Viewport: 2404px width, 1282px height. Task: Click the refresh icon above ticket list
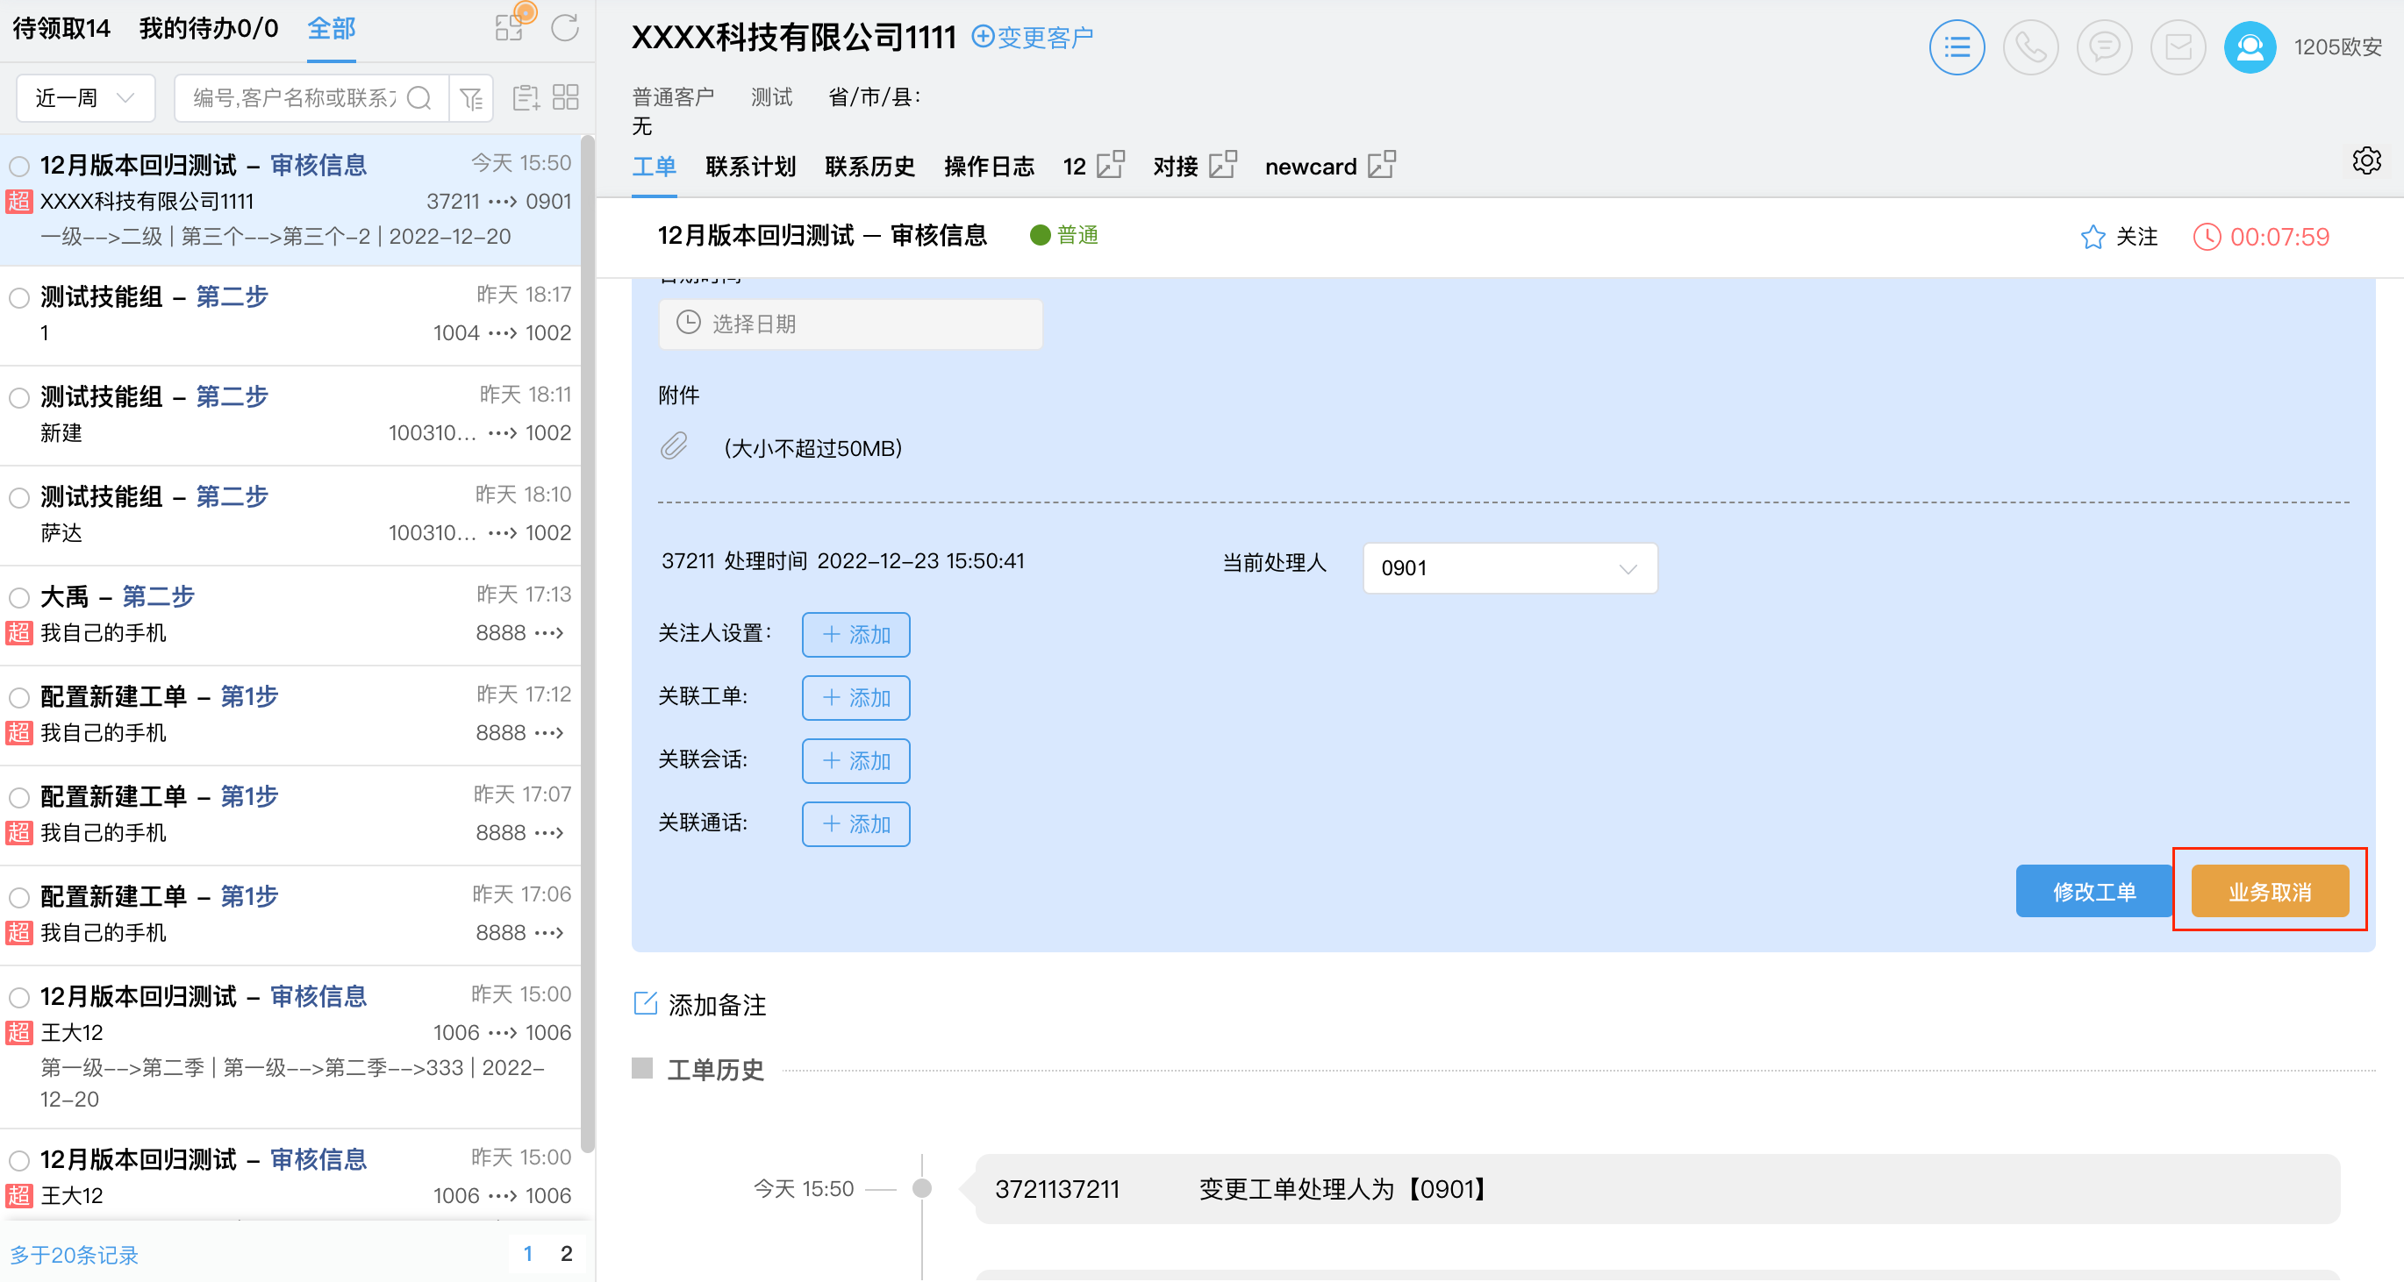pyautogui.click(x=565, y=28)
